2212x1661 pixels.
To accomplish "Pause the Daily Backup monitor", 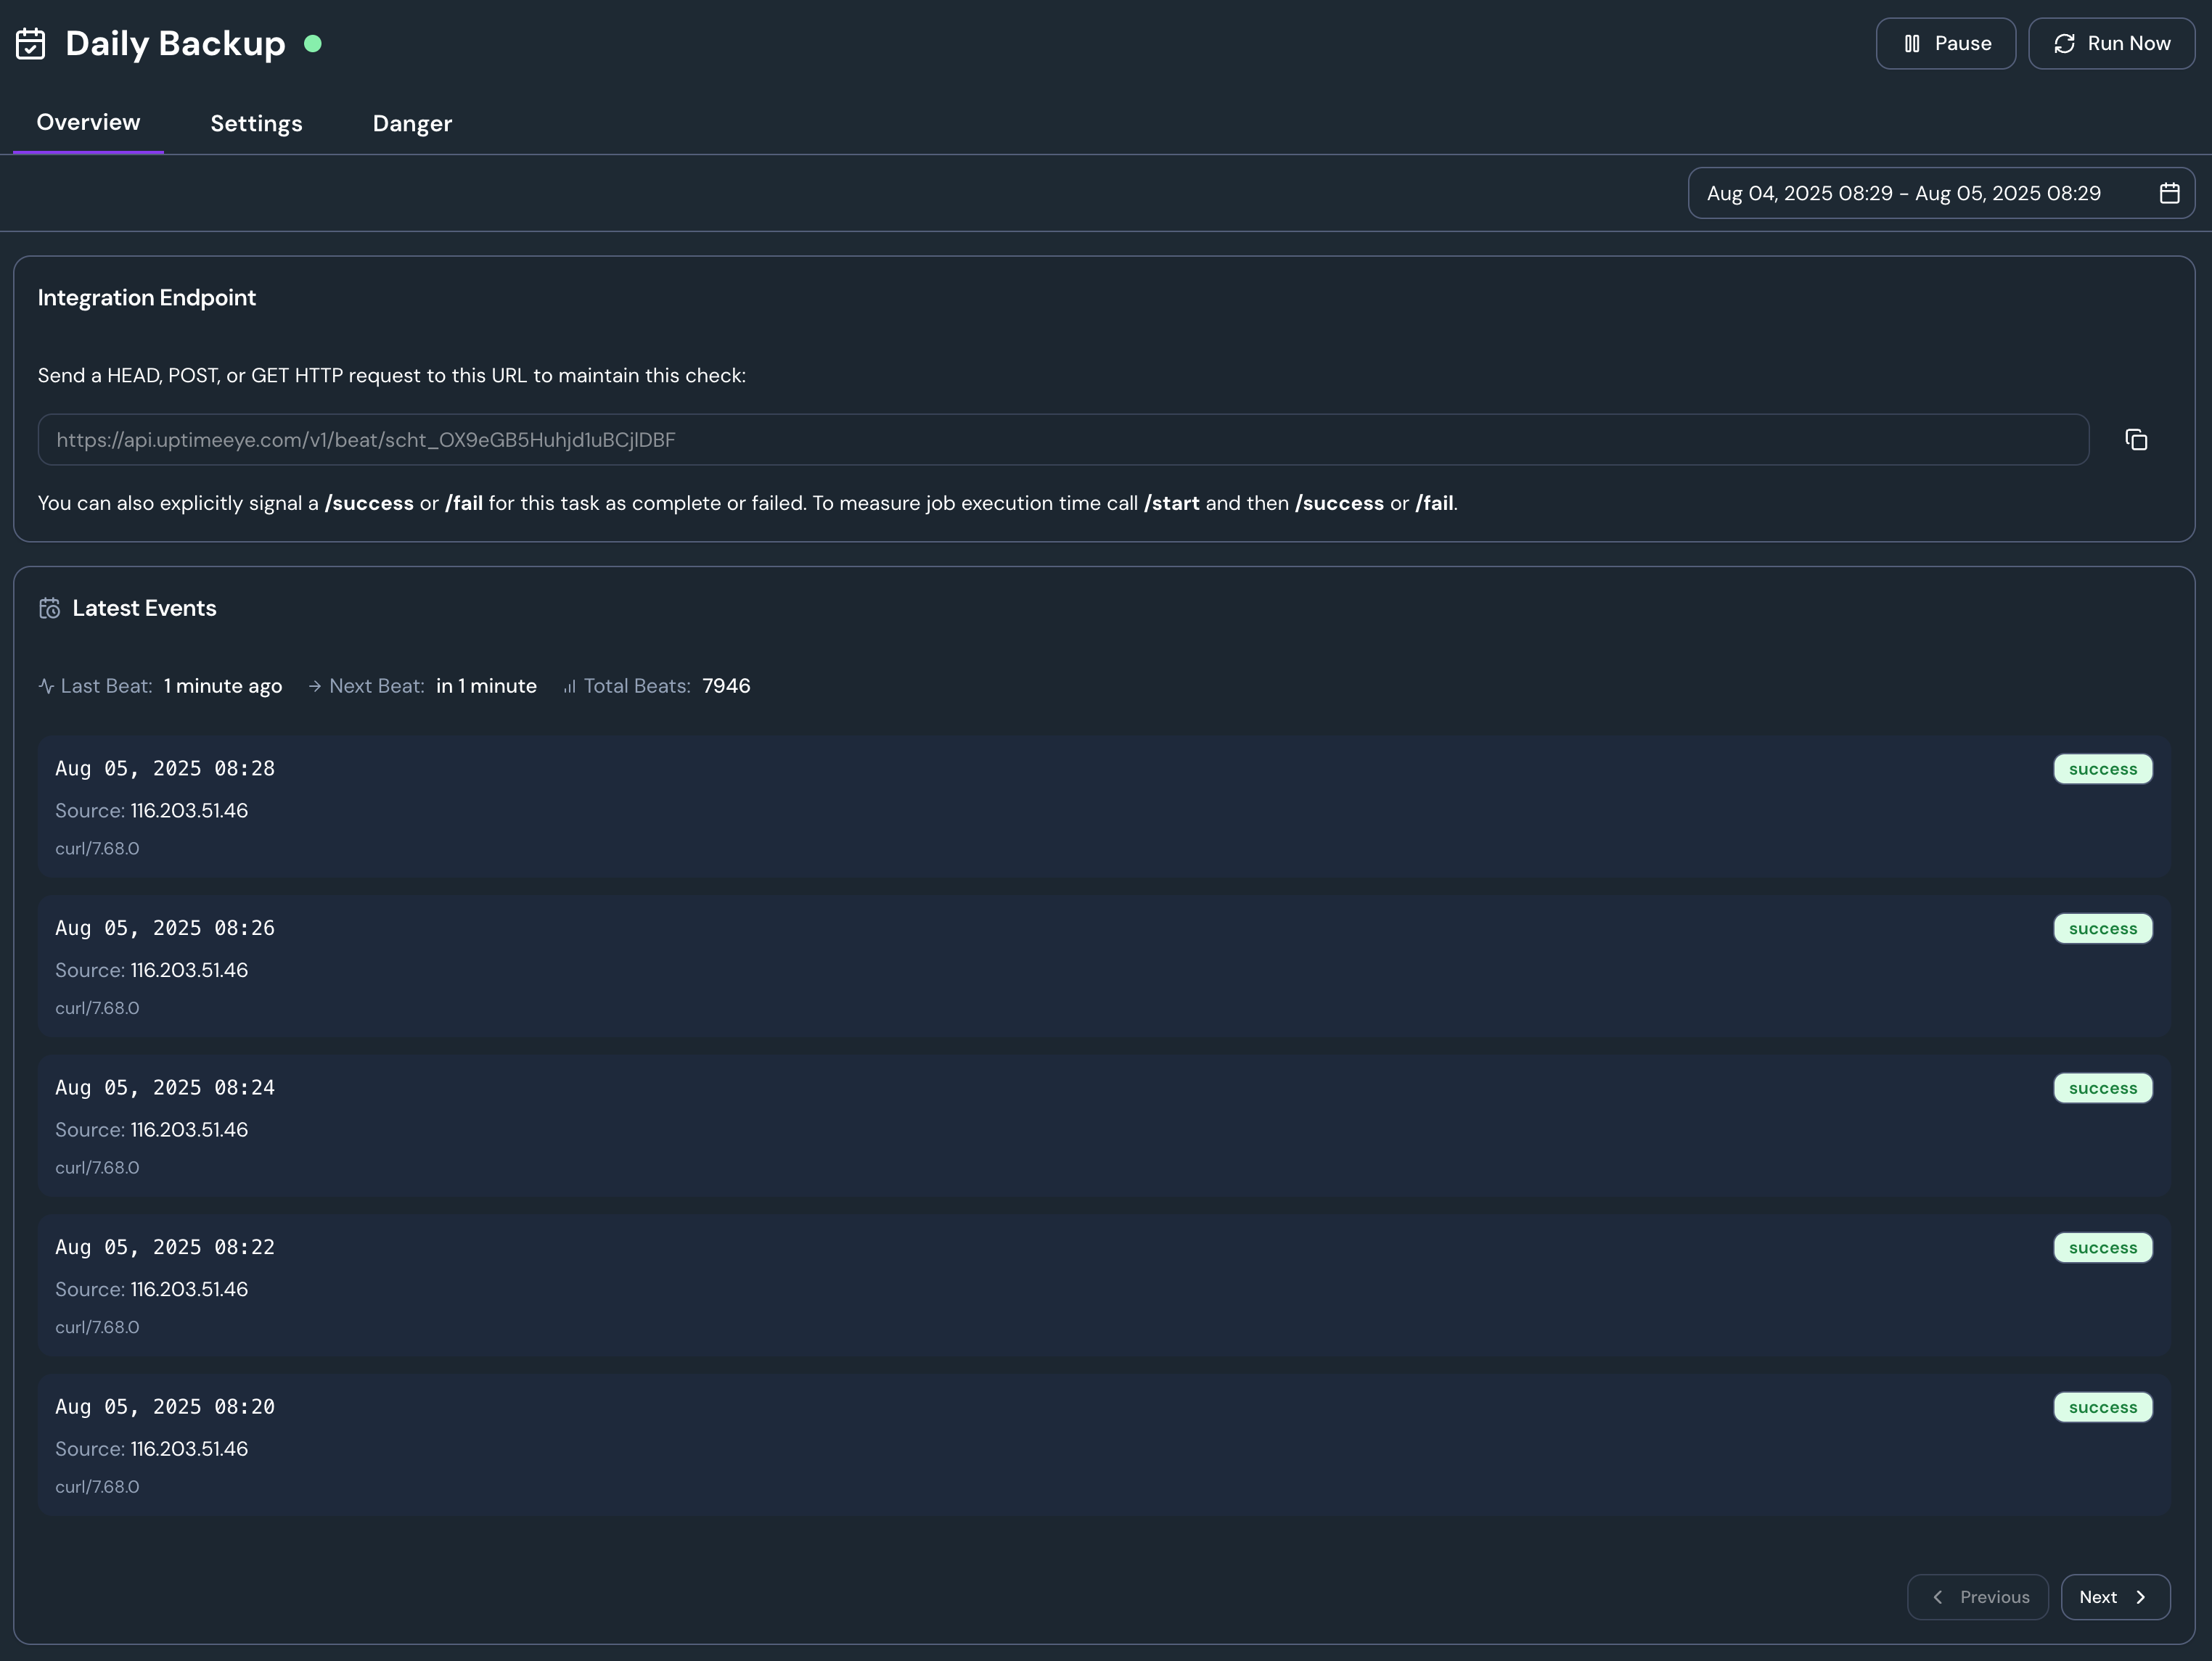I will point(1945,44).
